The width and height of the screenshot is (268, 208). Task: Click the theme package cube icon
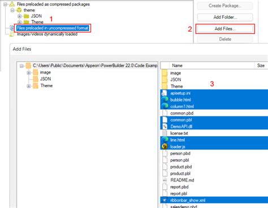pos(19,10)
